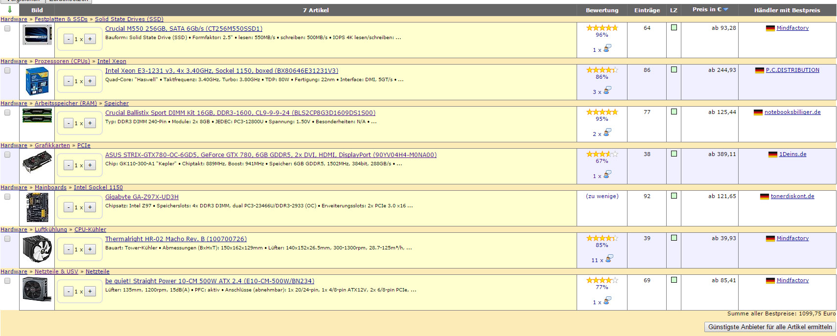Open be quiet! power supply thumbnail
837x336 pixels.
(x=37, y=289)
